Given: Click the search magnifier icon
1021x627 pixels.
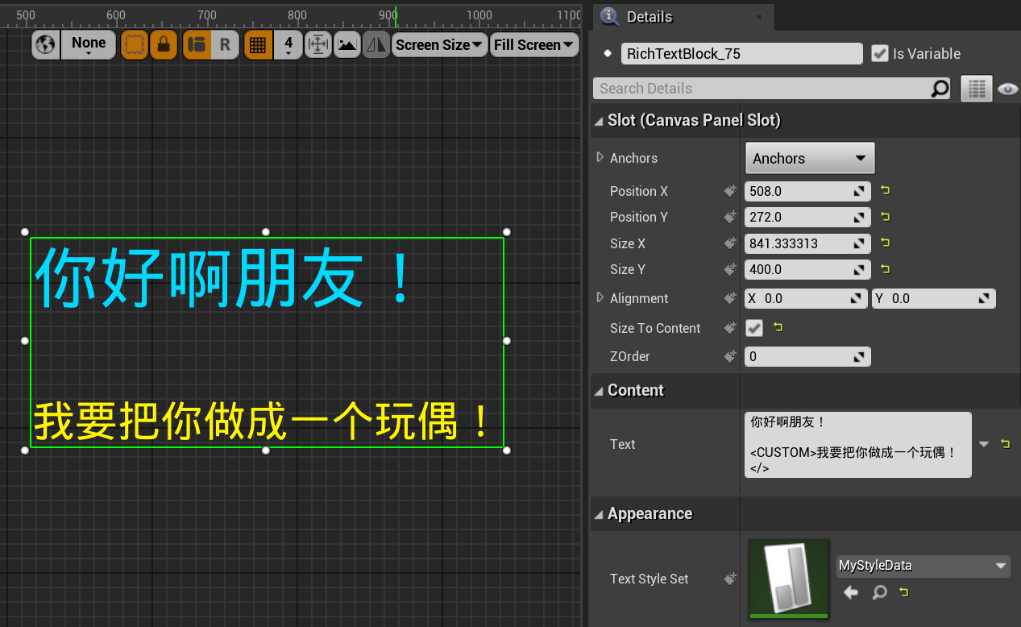Looking at the screenshot, I should [x=940, y=89].
